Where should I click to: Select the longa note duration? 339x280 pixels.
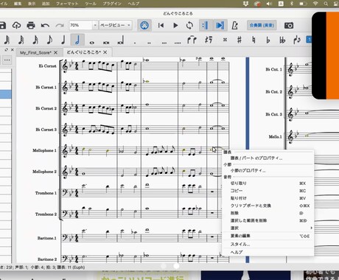click(x=121, y=40)
